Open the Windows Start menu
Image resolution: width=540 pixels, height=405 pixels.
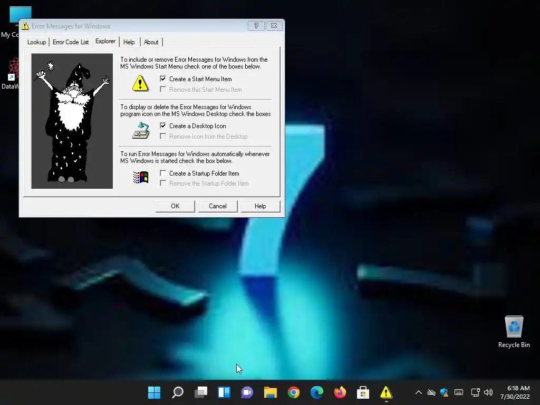pos(155,392)
